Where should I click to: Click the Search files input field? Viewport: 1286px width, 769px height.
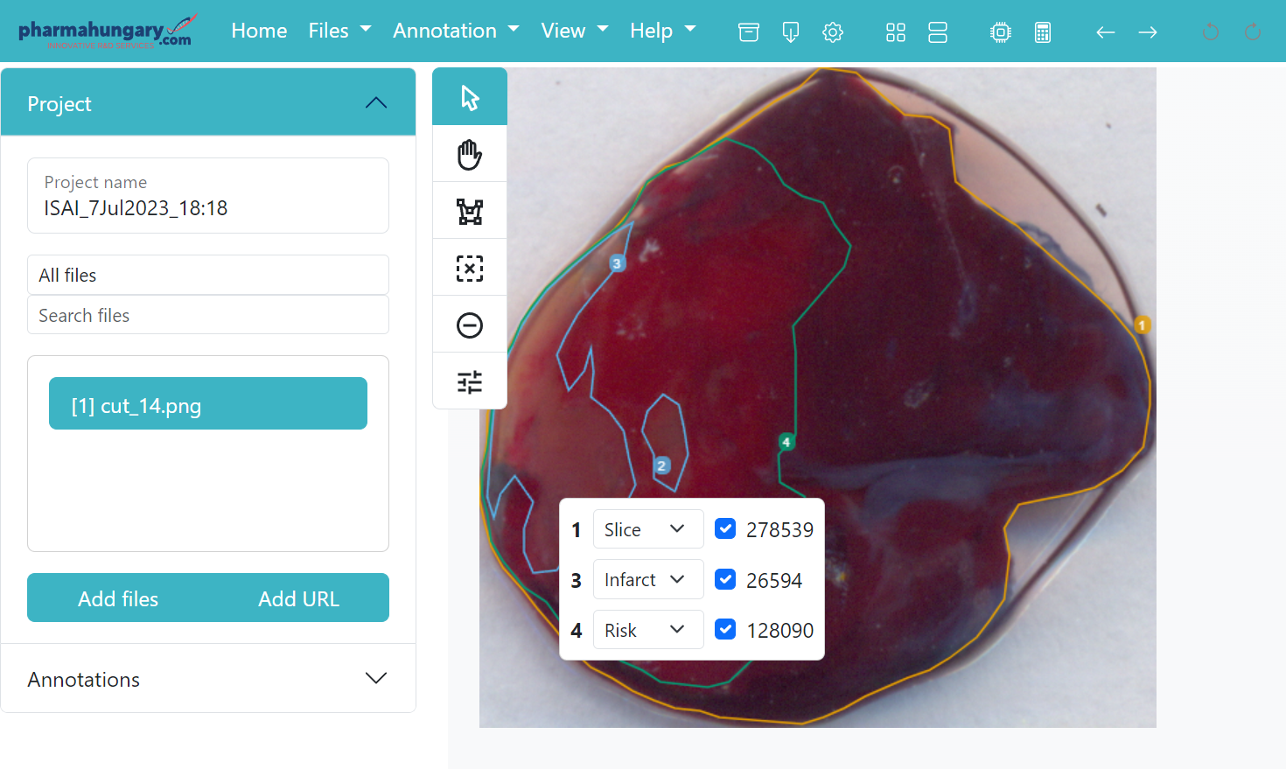point(208,315)
